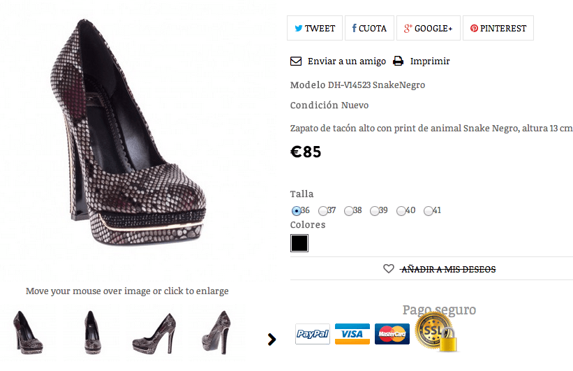The height and width of the screenshot is (371, 573).
Task: Select size 37 radio button
Action: pos(322,211)
